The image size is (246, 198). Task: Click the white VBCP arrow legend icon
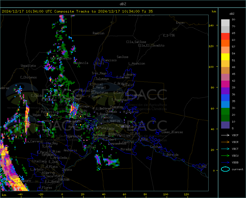pyautogui.click(x=225, y=135)
